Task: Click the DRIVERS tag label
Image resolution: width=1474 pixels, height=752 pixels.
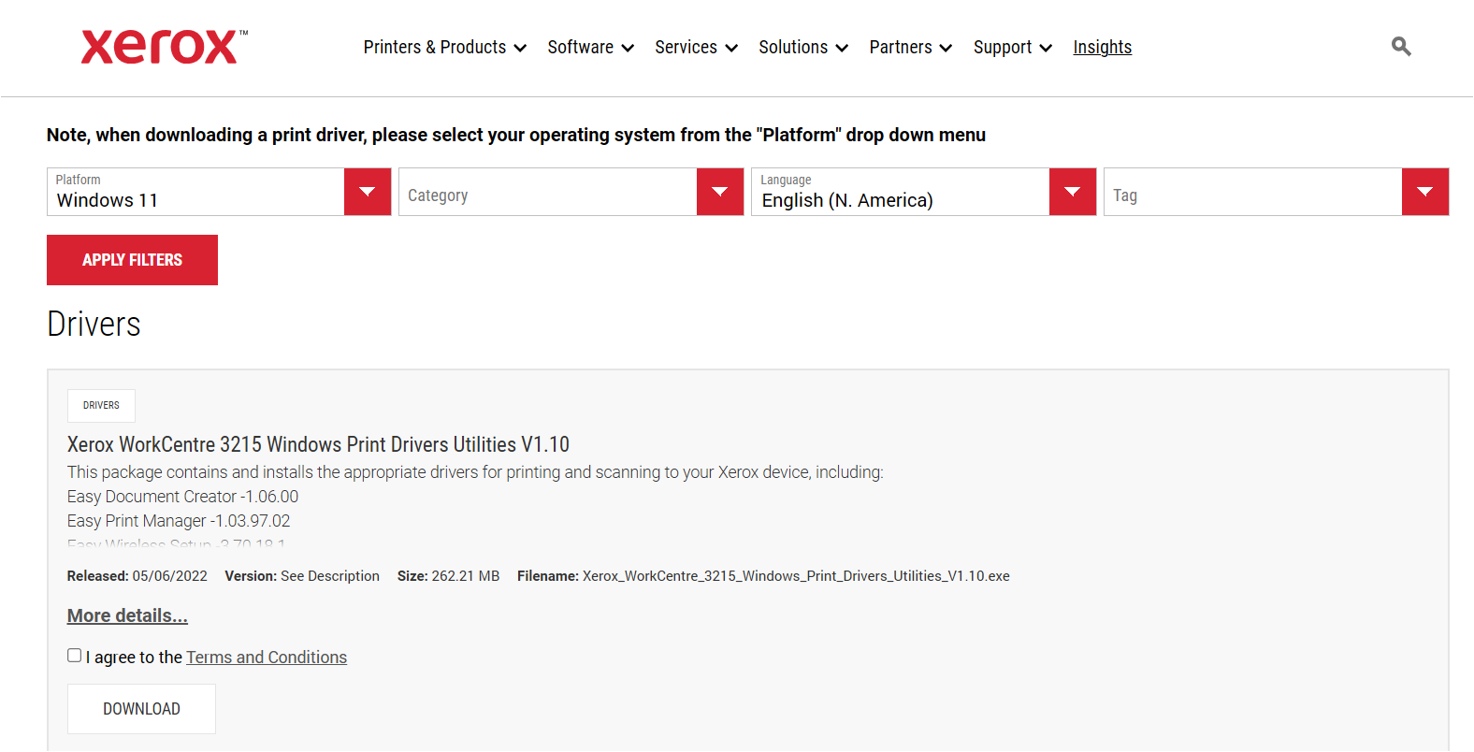Action: (x=101, y=406)
